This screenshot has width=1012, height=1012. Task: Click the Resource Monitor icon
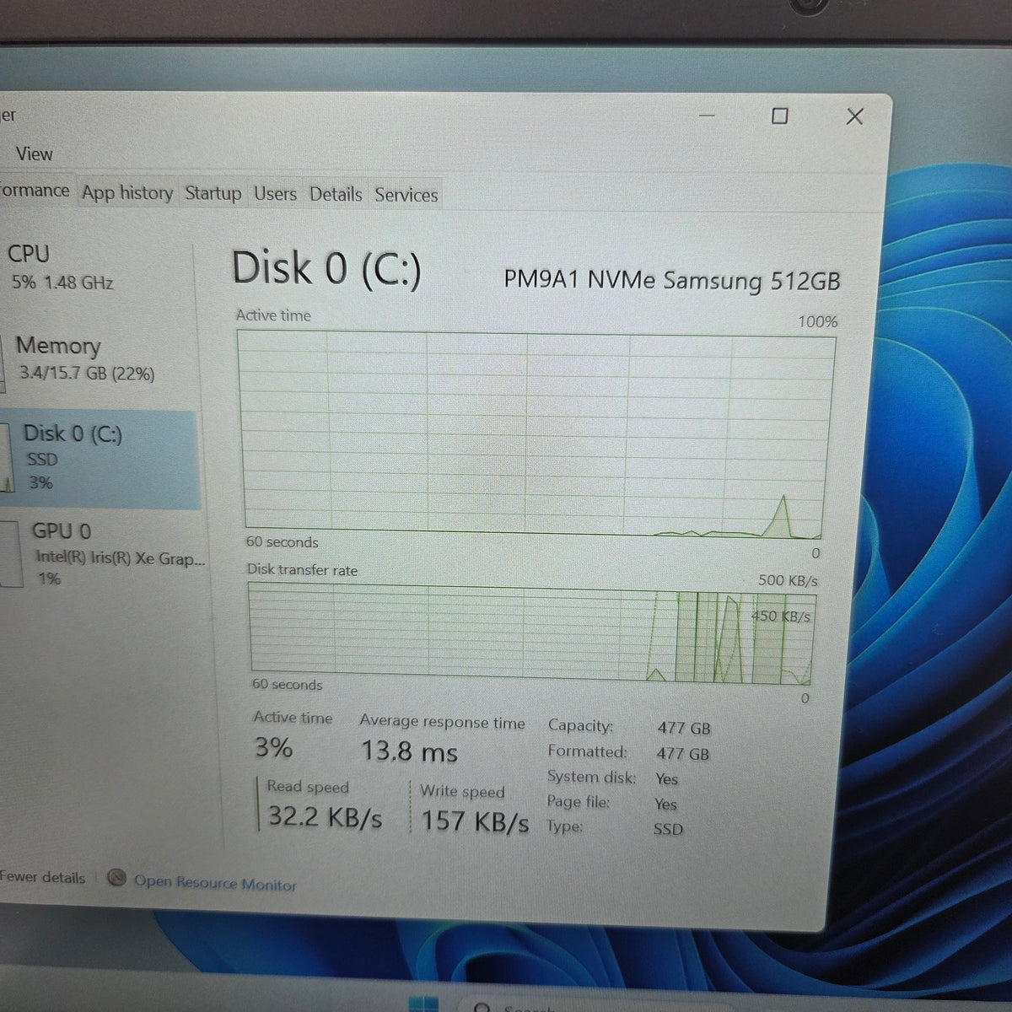pyautogui.click(x=117, y=879)
